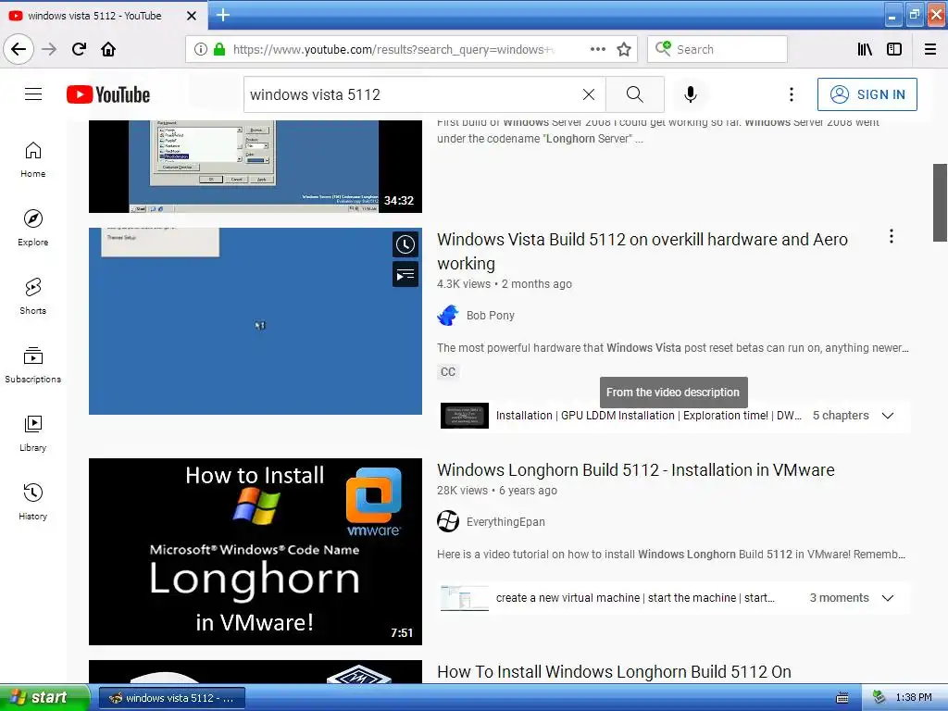Expand the 5 chapters dropdown
This screenshot has height=711, width=948.
tap(888, 416)
